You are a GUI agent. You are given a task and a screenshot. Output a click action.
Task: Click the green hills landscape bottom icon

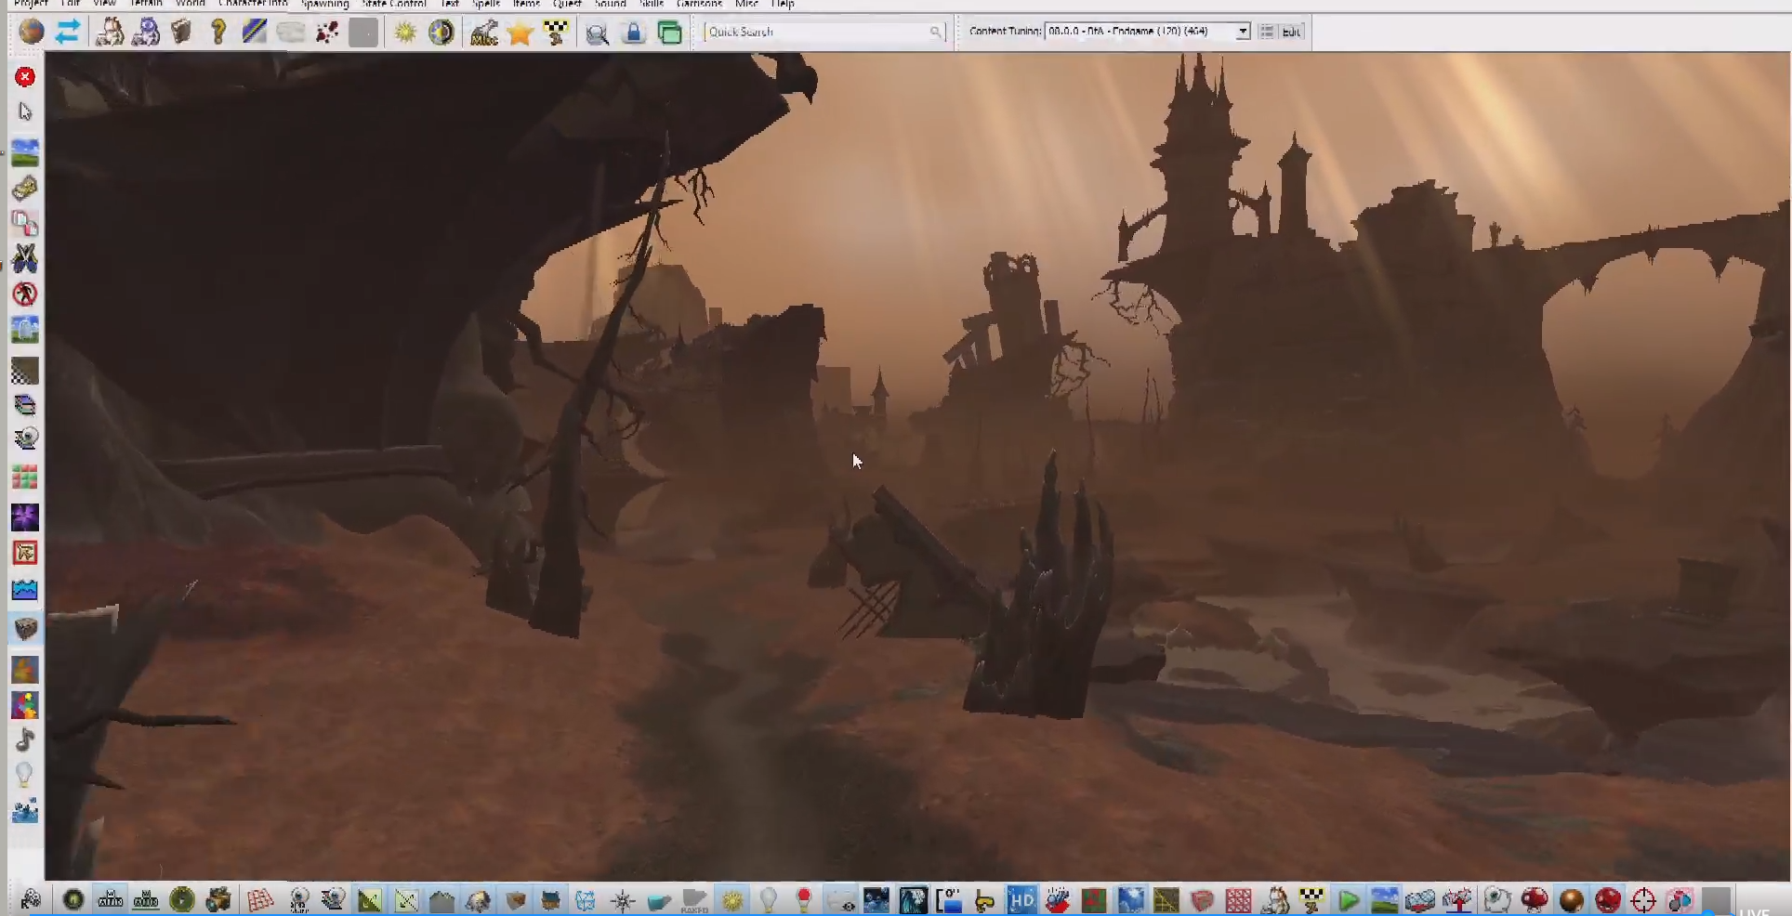tap(1384, 900)
